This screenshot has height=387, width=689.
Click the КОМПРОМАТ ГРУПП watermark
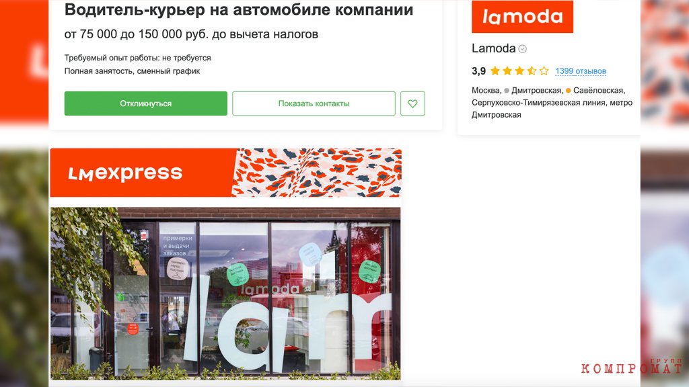pyautogui.click(x=631, y=366)
